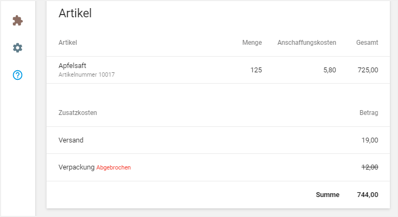Image resolution: width=398 pixels, height=217 pixels.
Task: Click the large Artikel section heading
Action: (x=75, y=13)
